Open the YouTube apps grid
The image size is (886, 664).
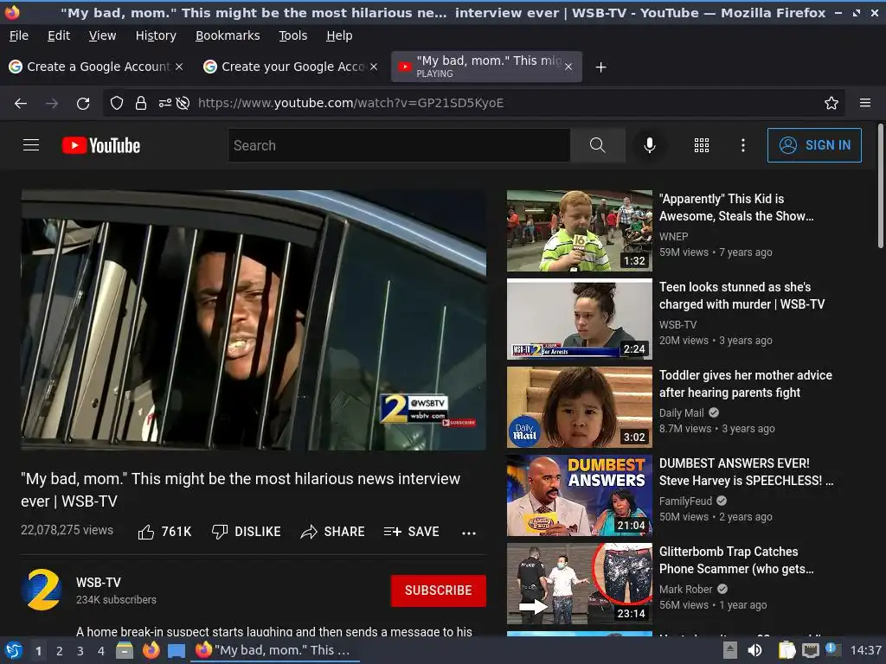[x=701, y=145]
